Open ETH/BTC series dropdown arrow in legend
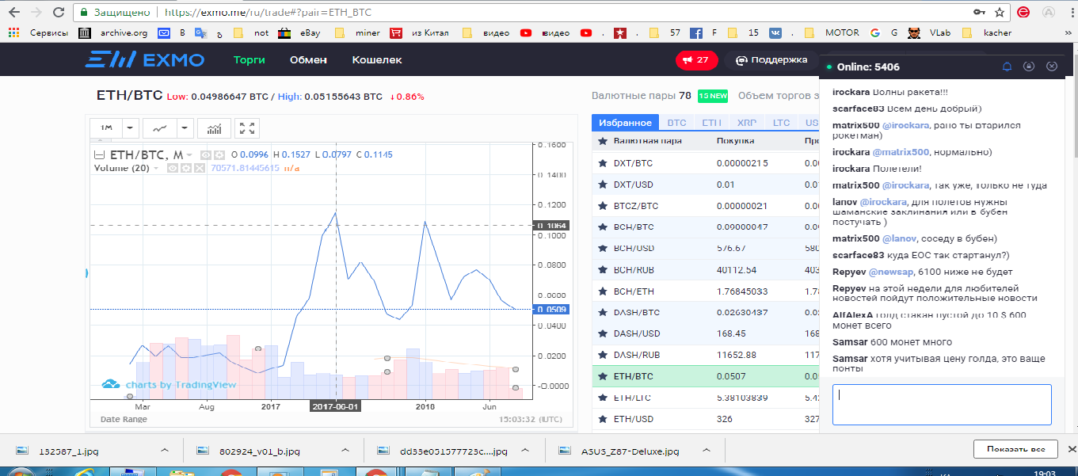The width and height of the screenshot is (1078, 476). tap(188, 155)
